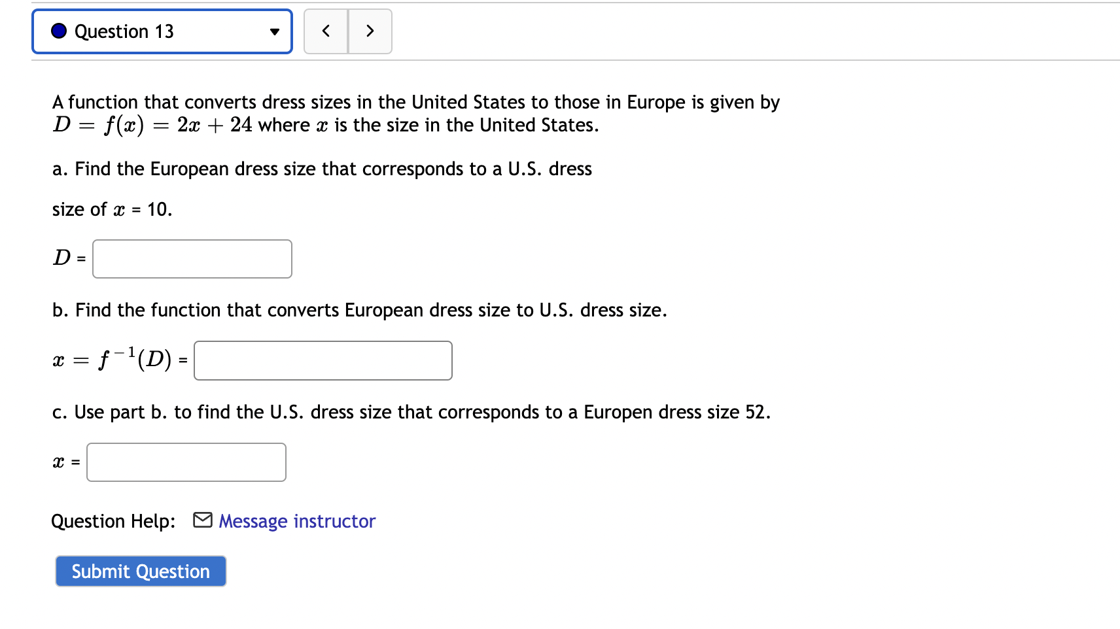Open Message instructor link
This screenshot has width=1120, height=629.
[296, 520]
